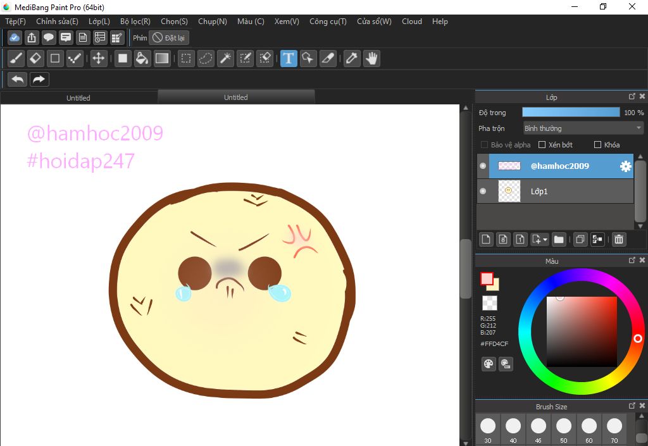Open the Chọn(S) menu
Viewport: 648px width, 446px height.
click(x=174, y=22)
